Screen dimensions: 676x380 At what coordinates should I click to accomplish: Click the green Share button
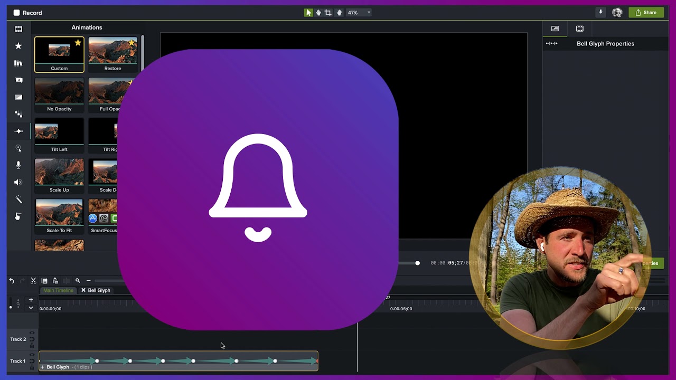646,13
